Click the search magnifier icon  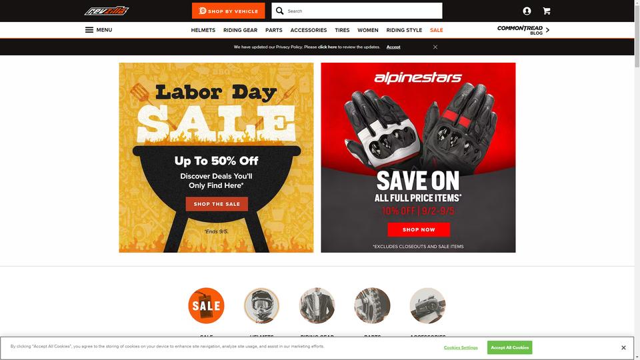click(279, 11)
